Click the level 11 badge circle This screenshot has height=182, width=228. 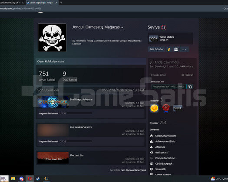[x=164, y=27]
